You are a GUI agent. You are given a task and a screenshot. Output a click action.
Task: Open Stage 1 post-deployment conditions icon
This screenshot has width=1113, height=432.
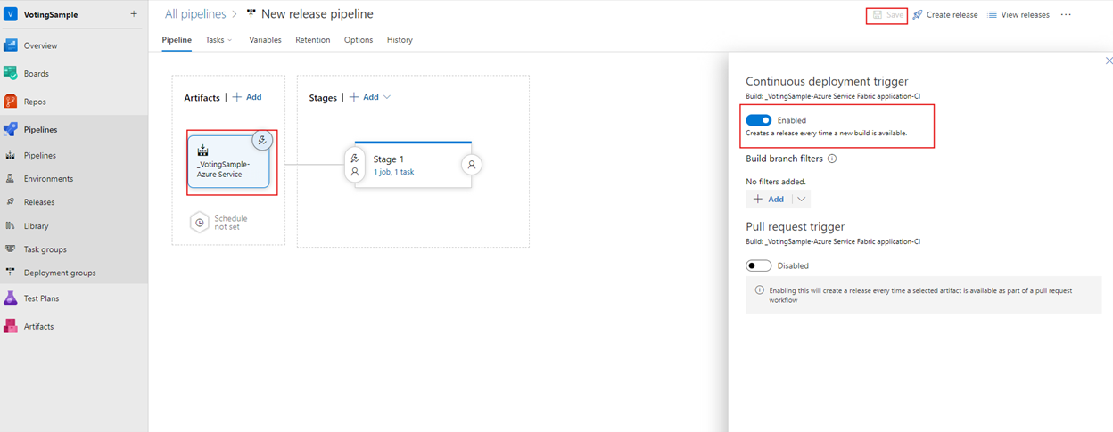(x=472, y=164)
